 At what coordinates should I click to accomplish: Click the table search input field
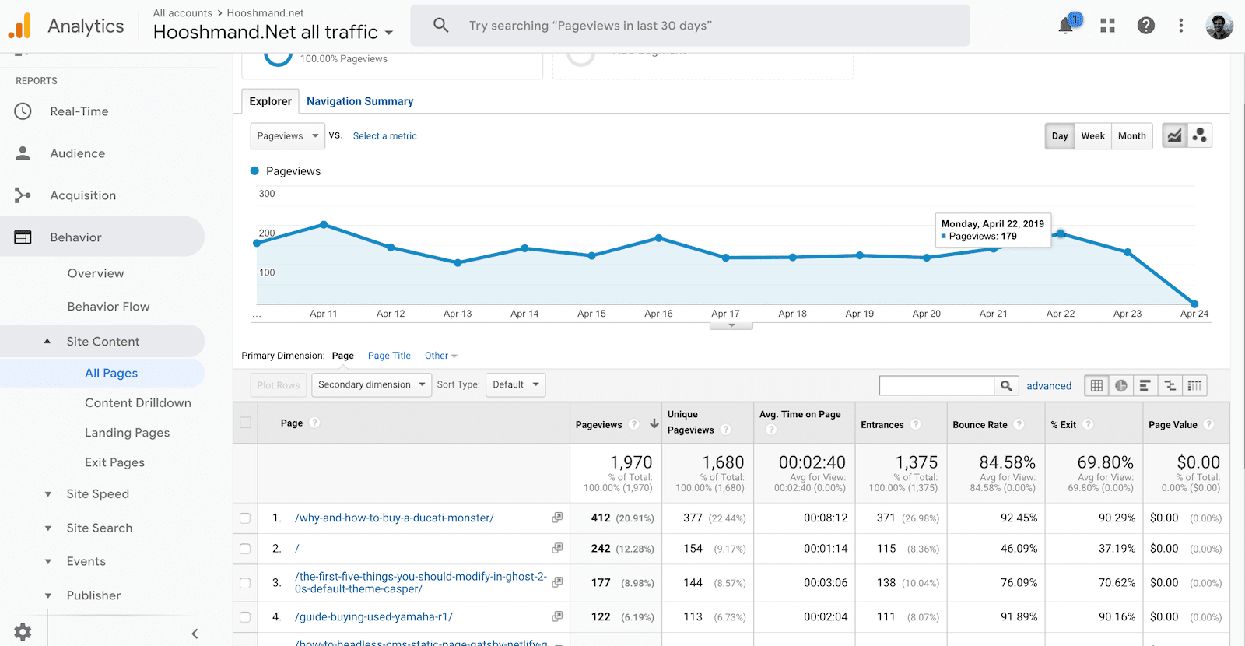point(937,385)
